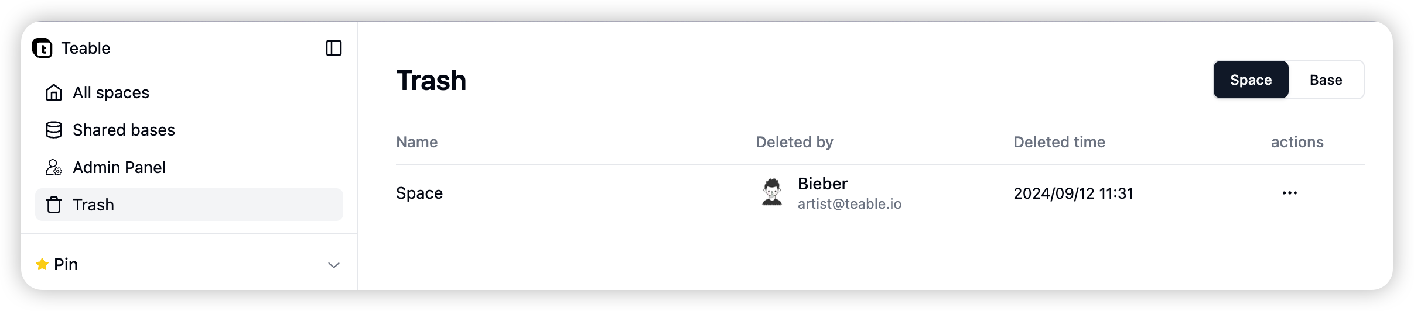Screen dimensions: 1414x311
Task: Select Trash in the sidebar
Action: click(x=189, y=205)
